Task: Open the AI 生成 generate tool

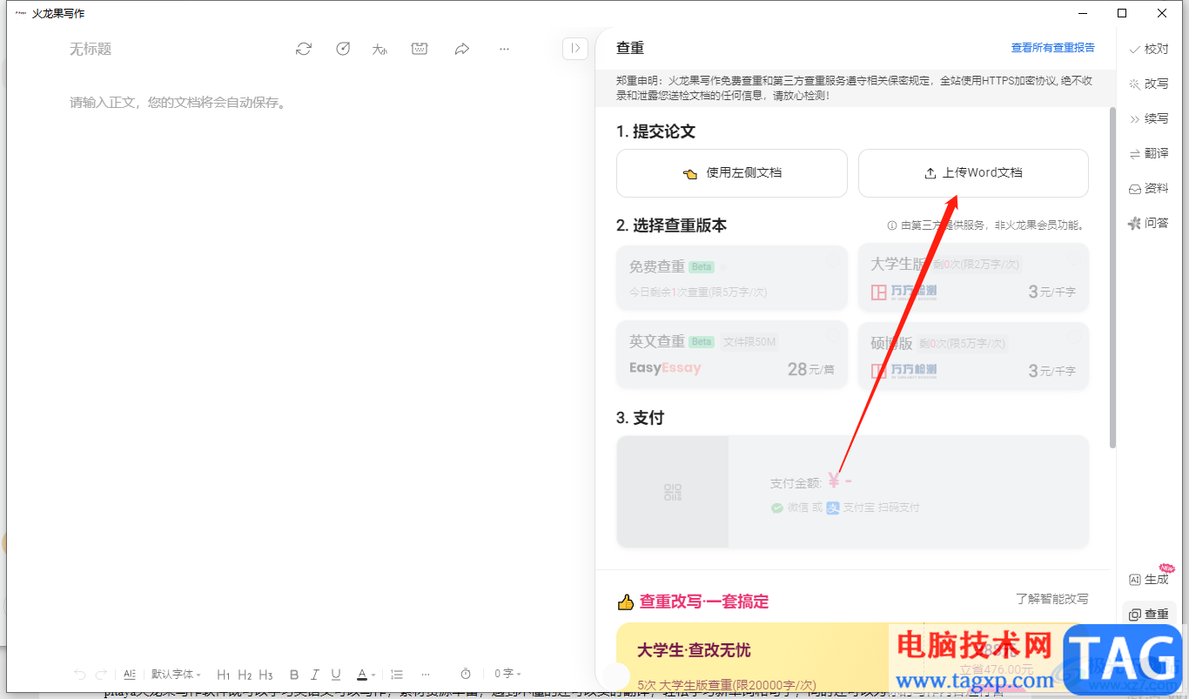Action: (x=1149, y=580)
